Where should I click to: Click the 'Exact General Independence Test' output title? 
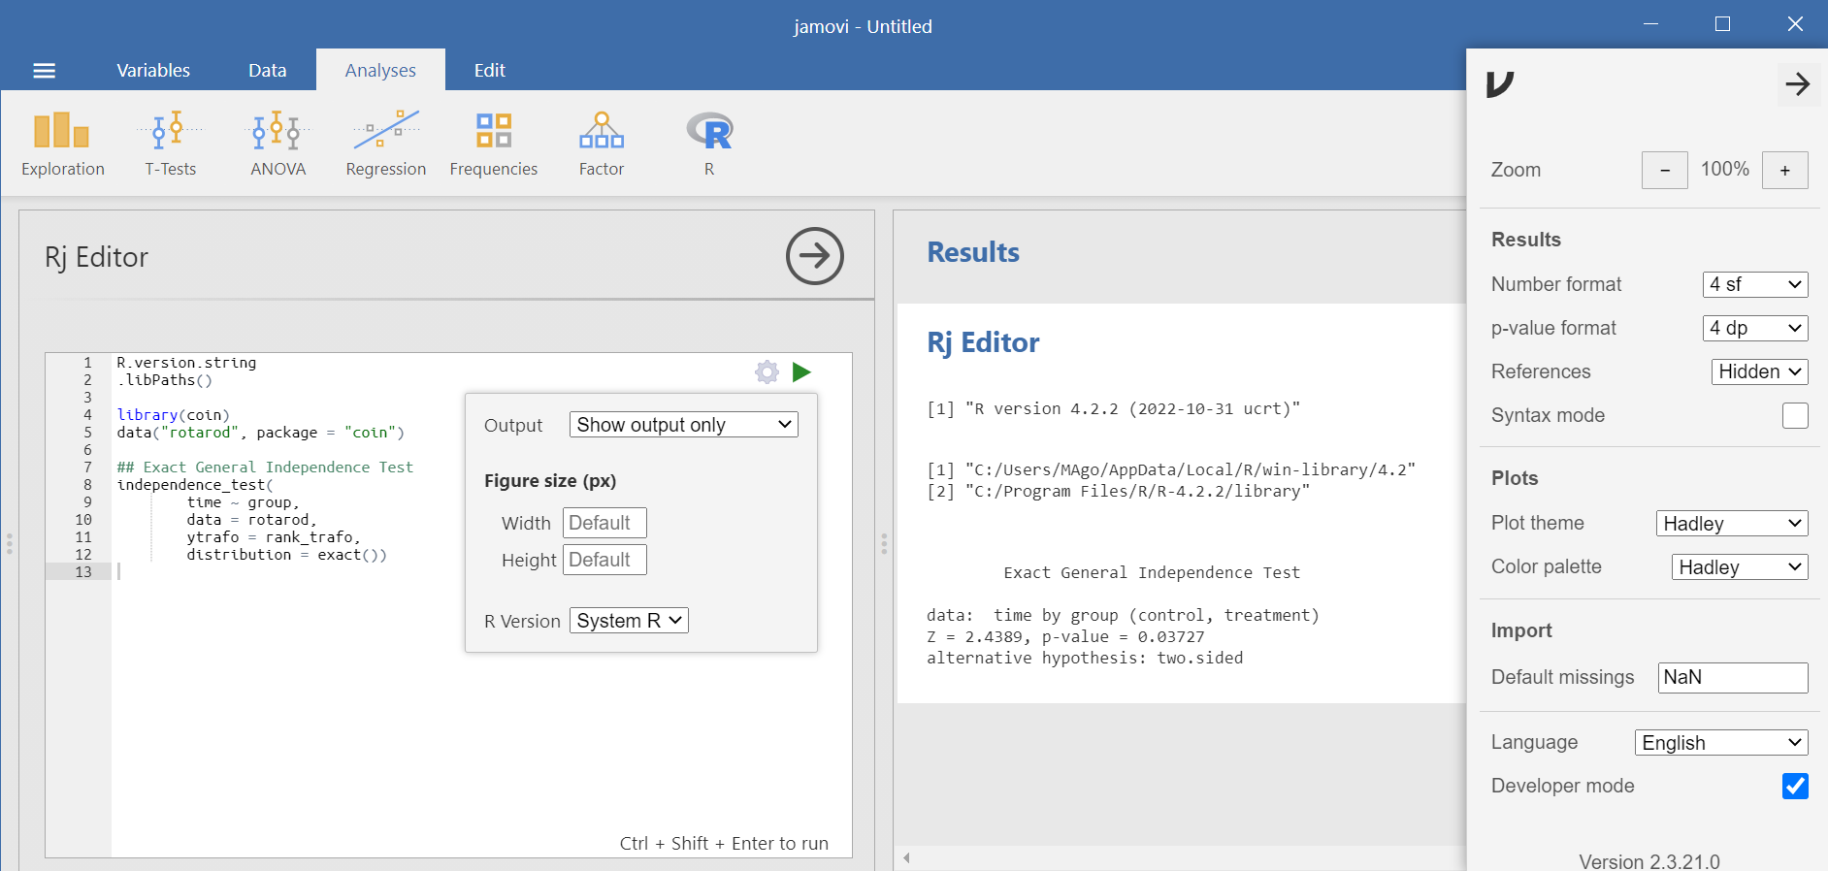(1152, 572)
